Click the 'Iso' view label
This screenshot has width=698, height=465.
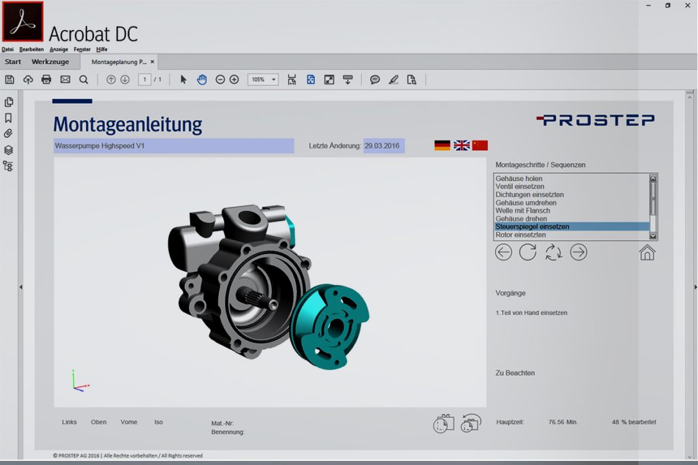[158, 422]
